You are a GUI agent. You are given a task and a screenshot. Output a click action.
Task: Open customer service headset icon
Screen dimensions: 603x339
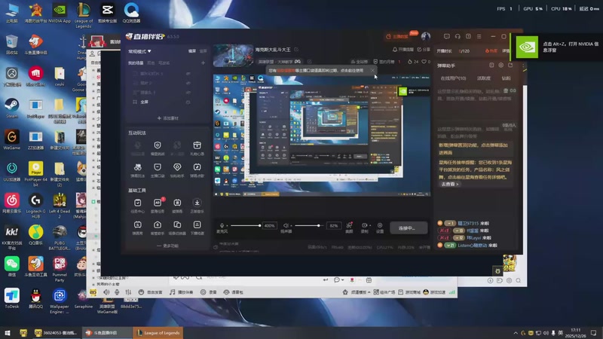click(x=458, y=36)
